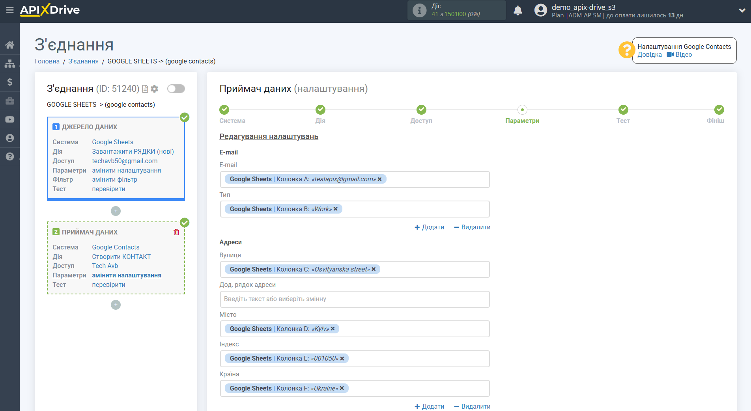Viewport: 751px width, 411px height.
Task: Open the home icon in sidebar
Action: click(10, 45)
